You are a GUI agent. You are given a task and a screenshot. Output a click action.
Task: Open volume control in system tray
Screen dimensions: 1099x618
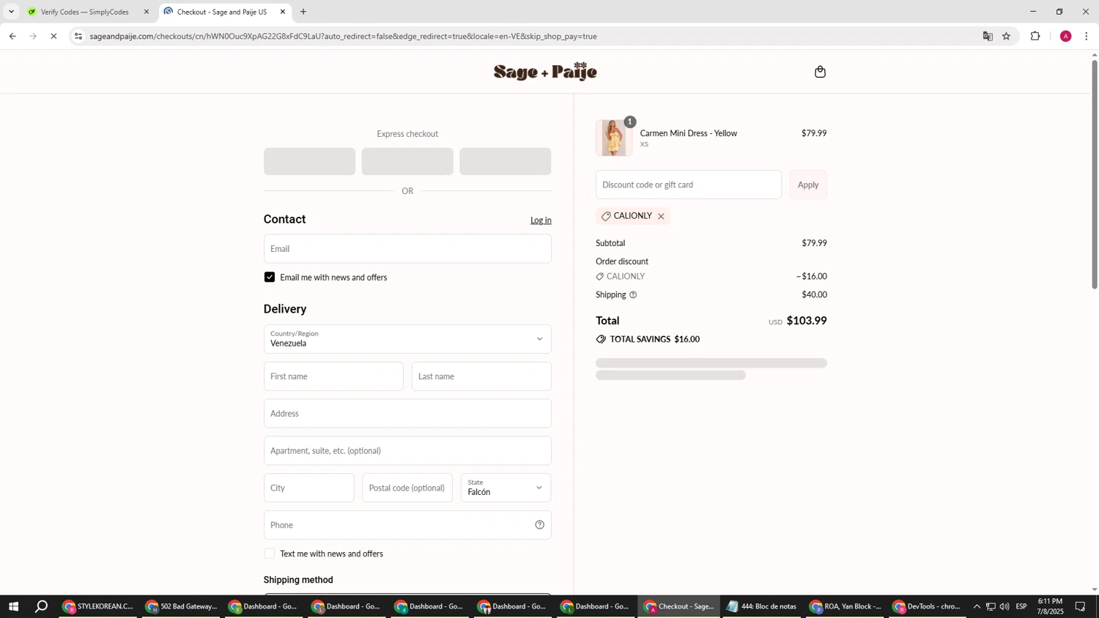tap(1004, 606)
